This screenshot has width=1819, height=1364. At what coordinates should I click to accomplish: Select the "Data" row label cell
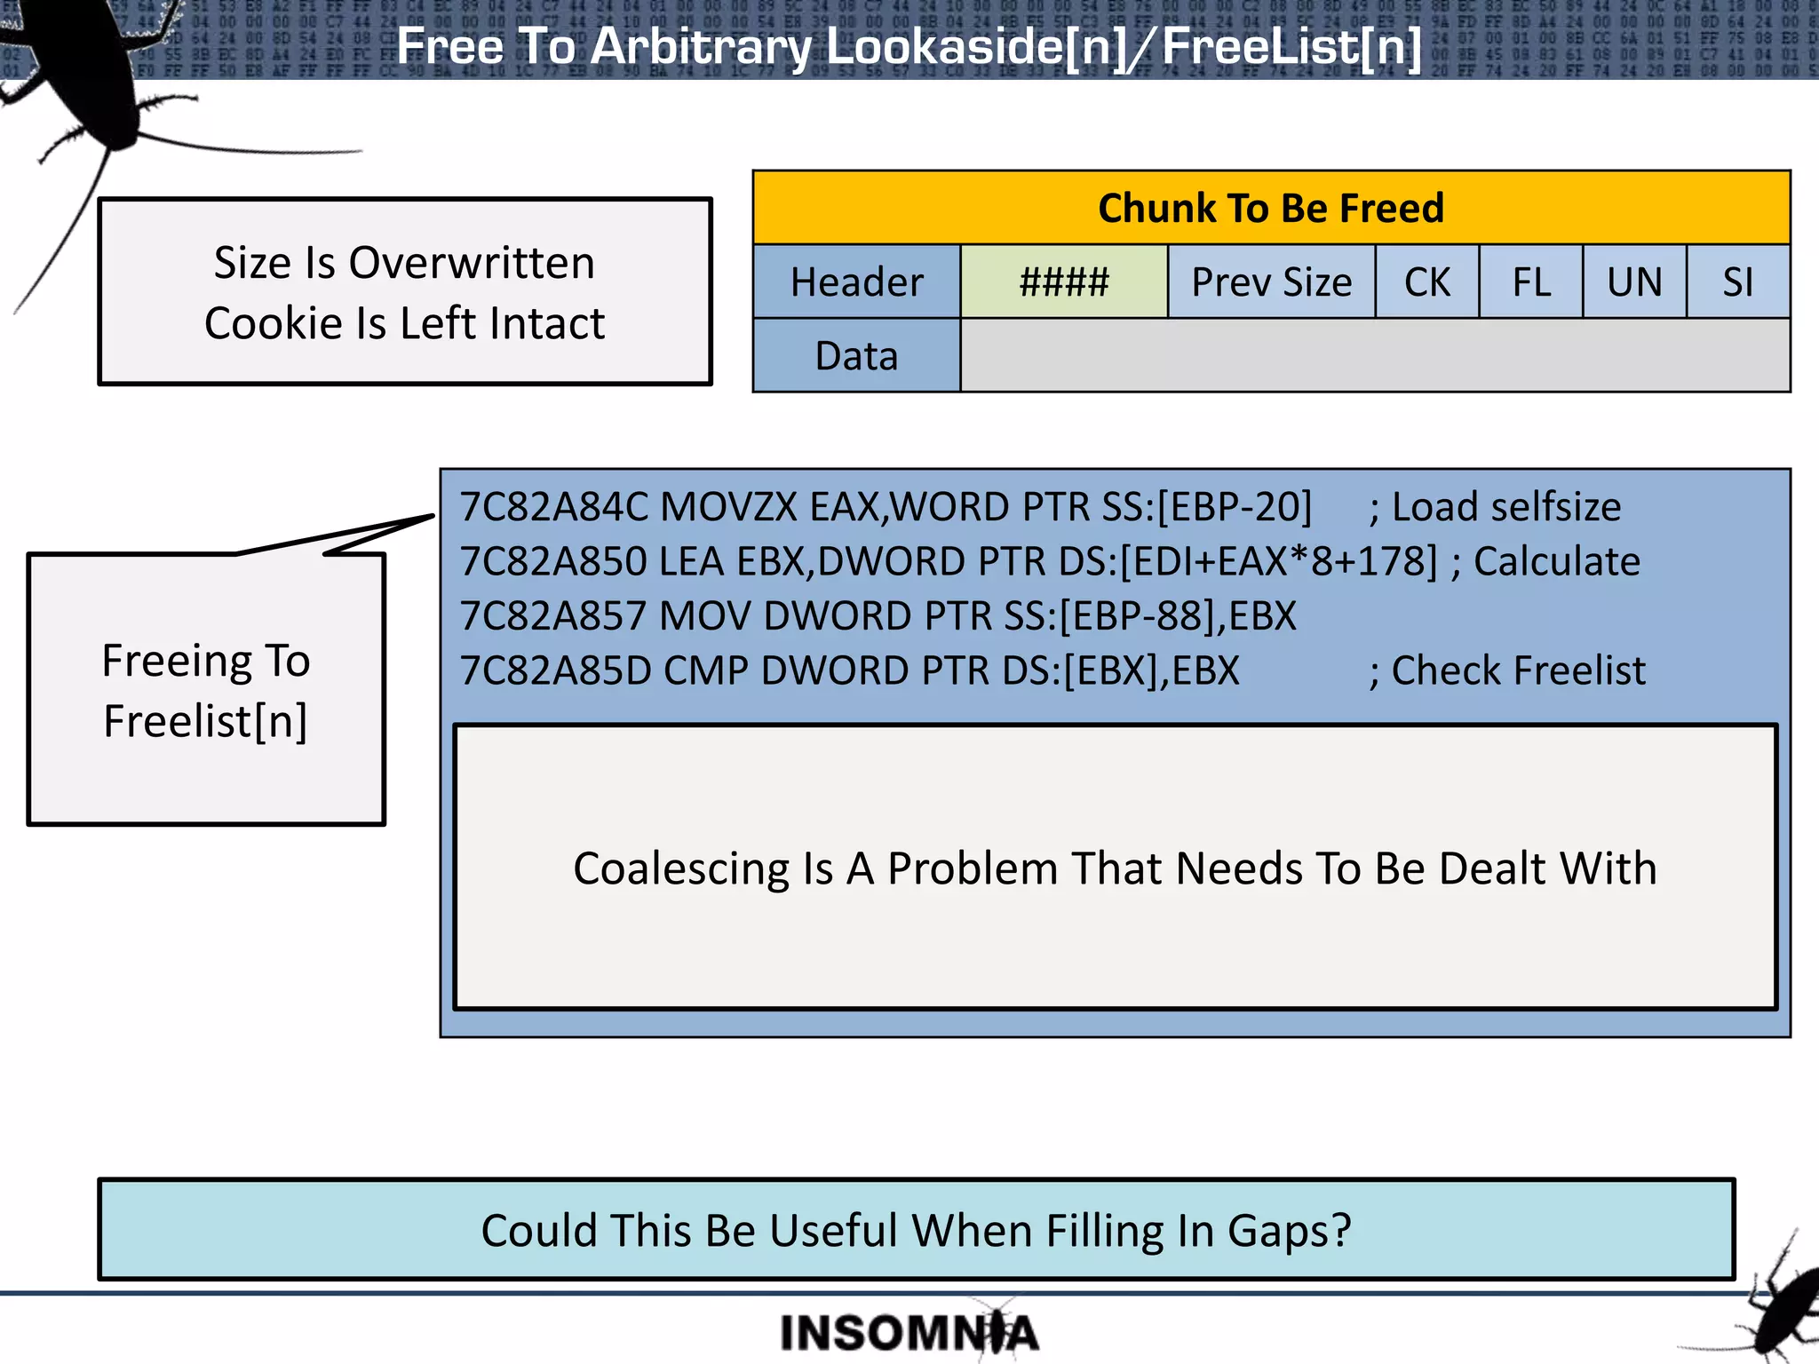click(856, 355)
